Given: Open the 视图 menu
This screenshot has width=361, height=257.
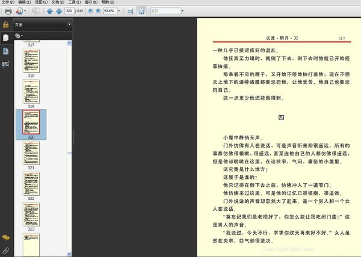Looking at the screenshot, I should coord(41,2).
